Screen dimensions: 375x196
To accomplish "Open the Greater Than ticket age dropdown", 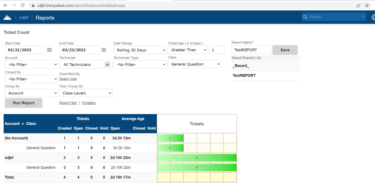I will point(188,50).
